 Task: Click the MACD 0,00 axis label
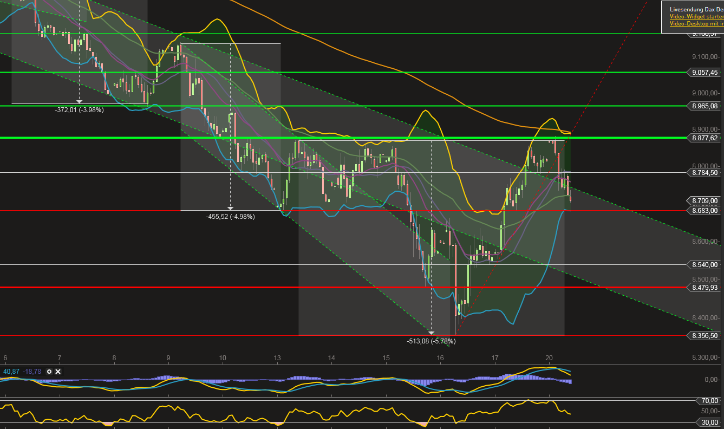[712, 380]
